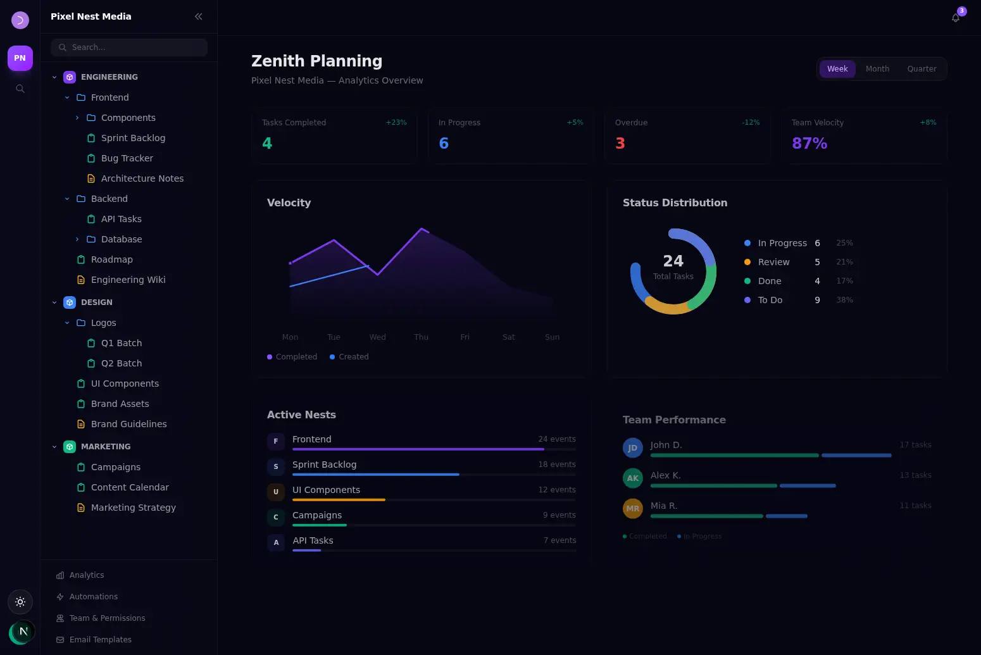
Task: Toggle Completed series in Velocity legend
Action: pyautogui.click(x=292, y=357)
